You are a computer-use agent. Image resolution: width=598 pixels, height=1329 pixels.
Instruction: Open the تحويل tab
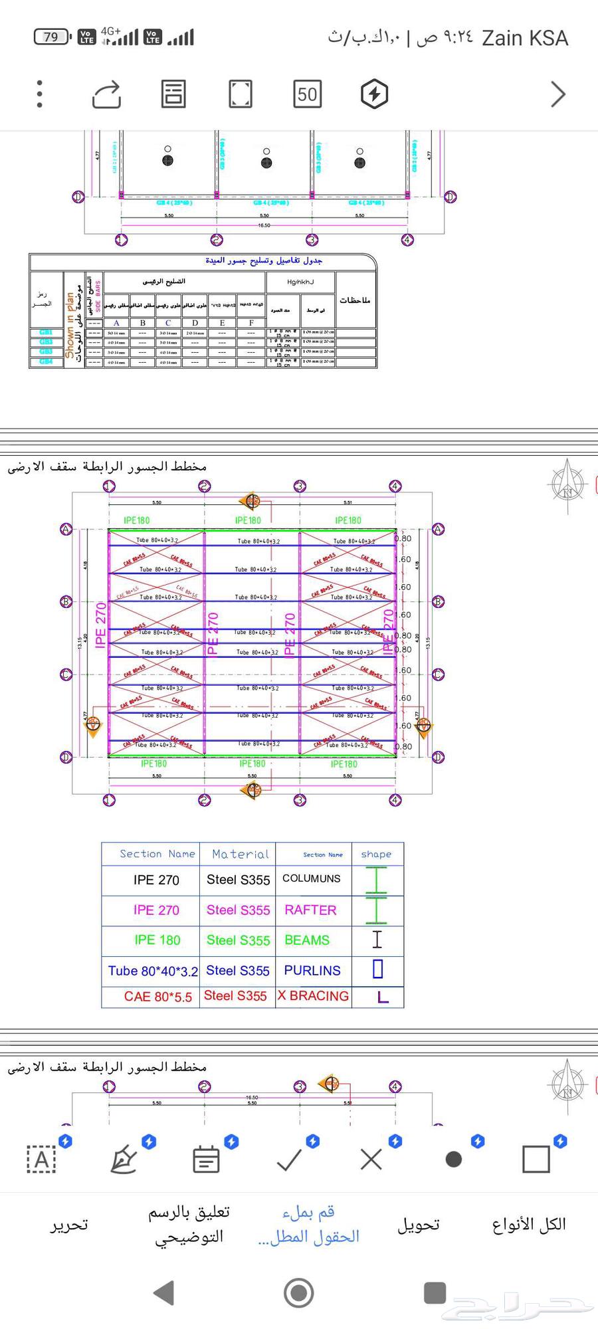tap(419, 1225)
